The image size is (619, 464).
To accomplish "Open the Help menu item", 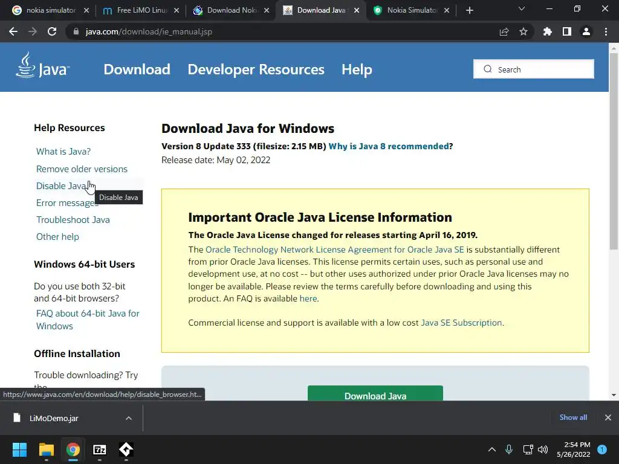I will point(357,69).
